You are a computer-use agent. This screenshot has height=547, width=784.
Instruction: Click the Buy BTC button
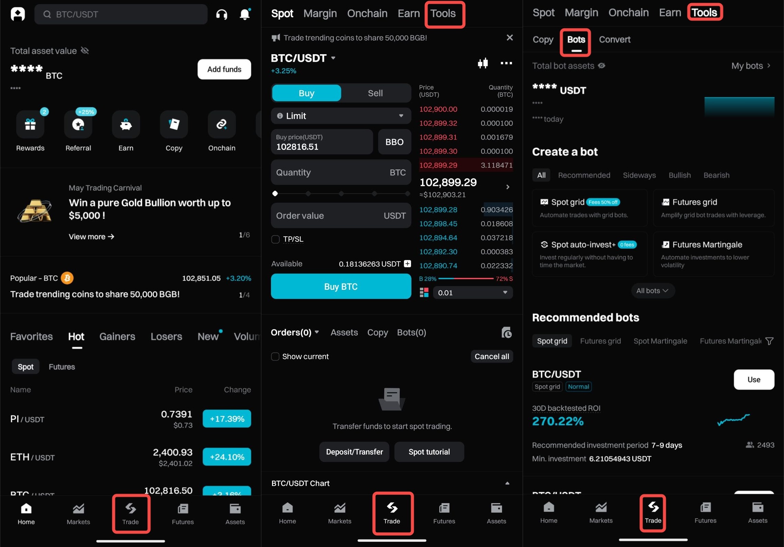click(341, 286)
